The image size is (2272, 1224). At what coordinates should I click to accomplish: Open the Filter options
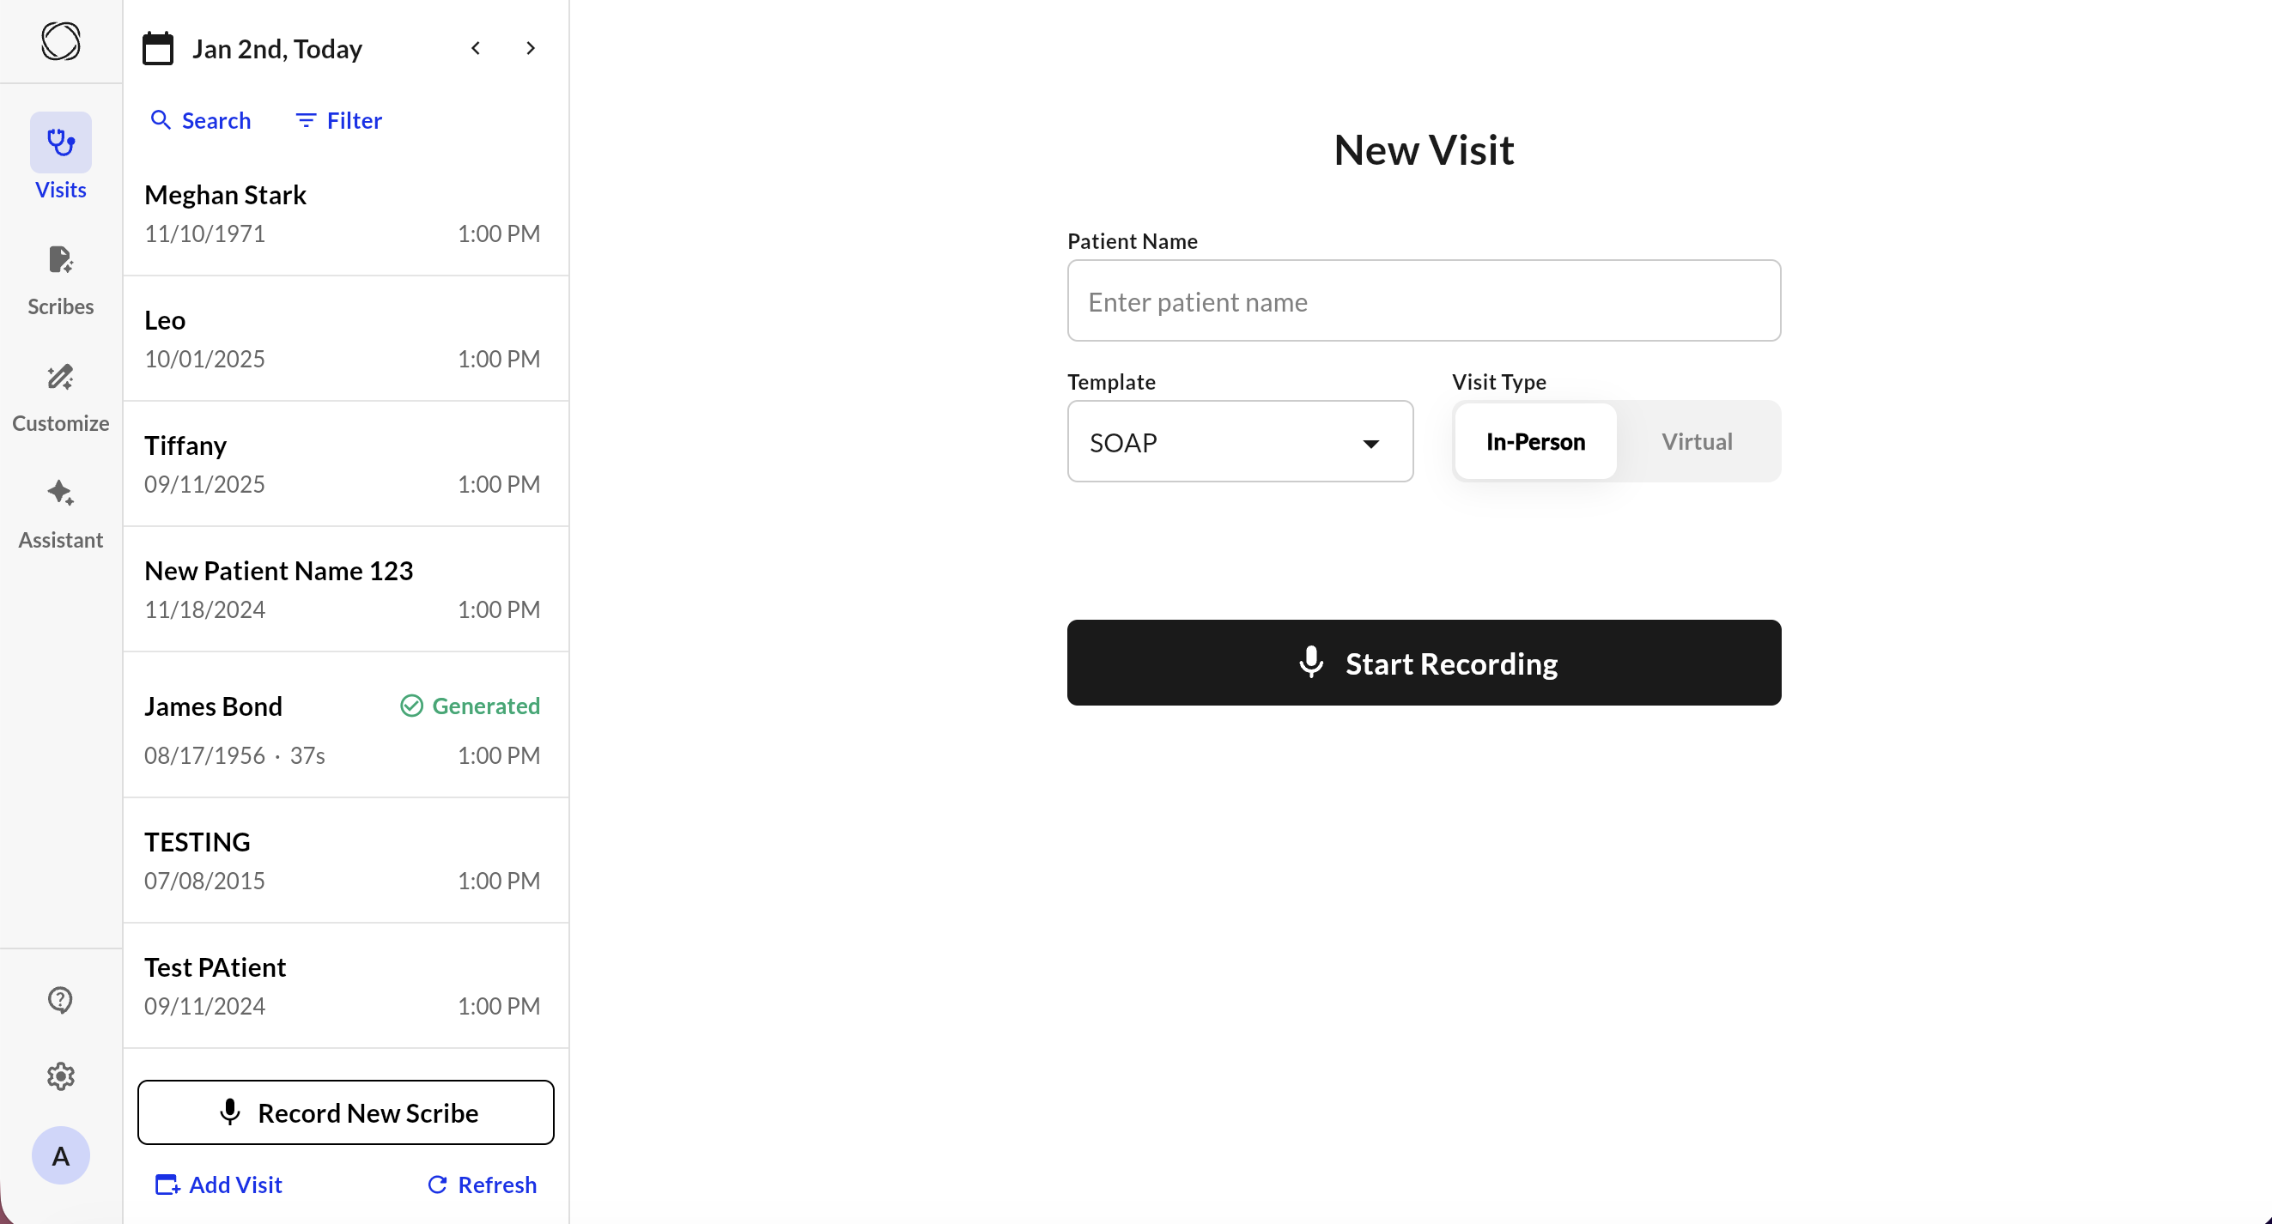pyautogui.click(x=338, y=120)
